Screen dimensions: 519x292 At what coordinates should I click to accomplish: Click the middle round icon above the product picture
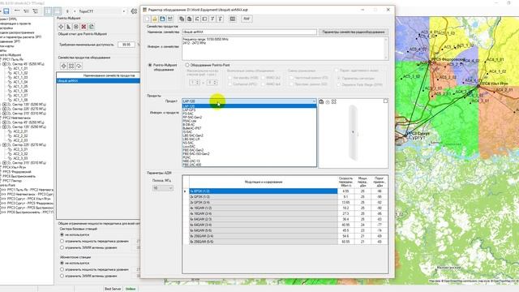pyautogui.click(x=328, y=101)
